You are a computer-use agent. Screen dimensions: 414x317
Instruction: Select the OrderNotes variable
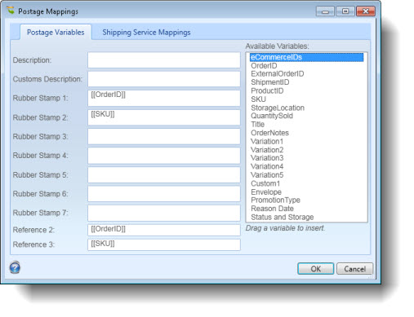269,133
